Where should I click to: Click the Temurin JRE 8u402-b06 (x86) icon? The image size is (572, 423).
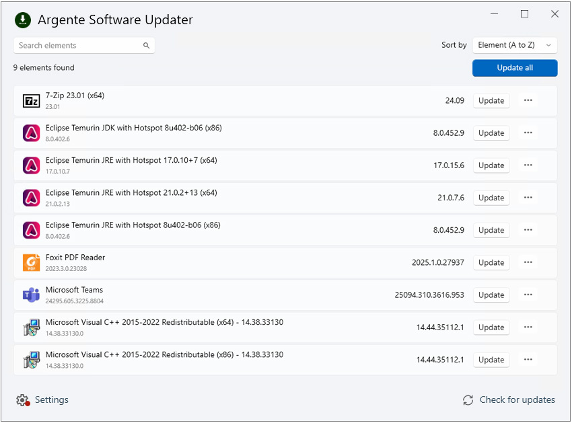click(32, 231)
